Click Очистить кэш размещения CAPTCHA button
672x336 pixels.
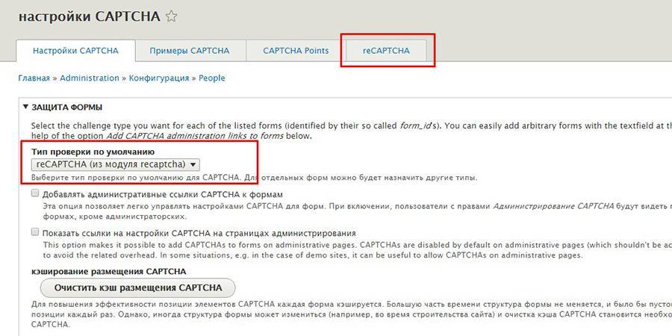[138, 288]
